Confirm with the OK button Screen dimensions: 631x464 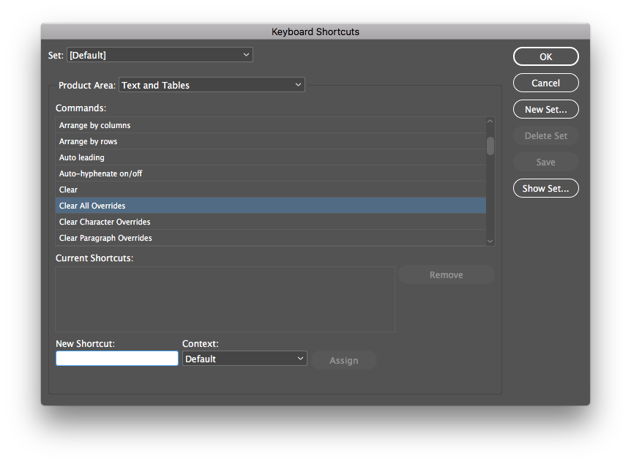click(x=545, y=56)
